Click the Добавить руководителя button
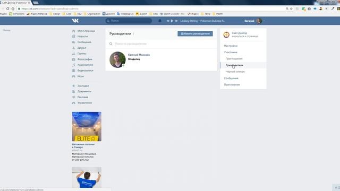The image size is (340, 191). point(195,33)
